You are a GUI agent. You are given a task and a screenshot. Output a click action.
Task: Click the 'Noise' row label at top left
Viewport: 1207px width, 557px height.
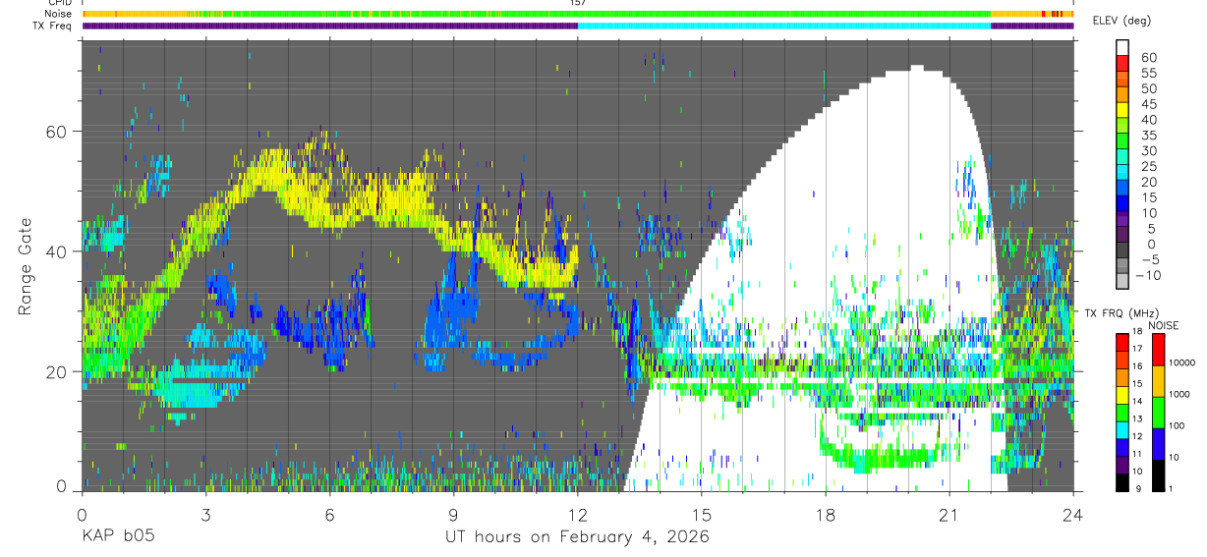click(59, 14)
